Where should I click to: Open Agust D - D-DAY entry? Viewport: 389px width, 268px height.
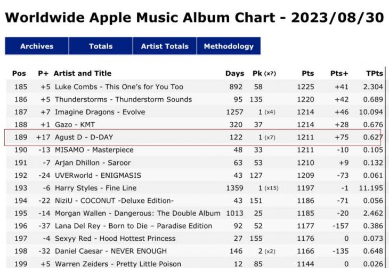tap(84, 138)
